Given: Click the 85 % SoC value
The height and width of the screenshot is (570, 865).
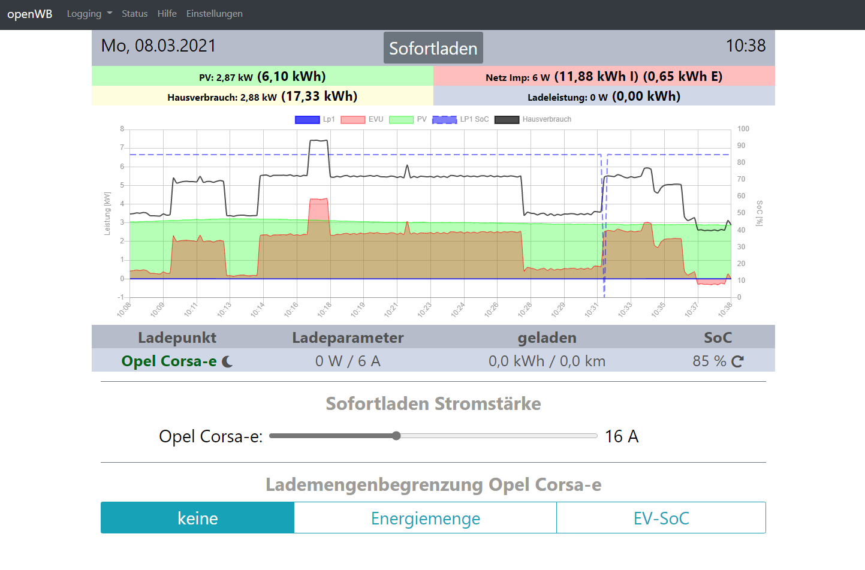Looking at the screenshot, I should [x=709, y=361].
